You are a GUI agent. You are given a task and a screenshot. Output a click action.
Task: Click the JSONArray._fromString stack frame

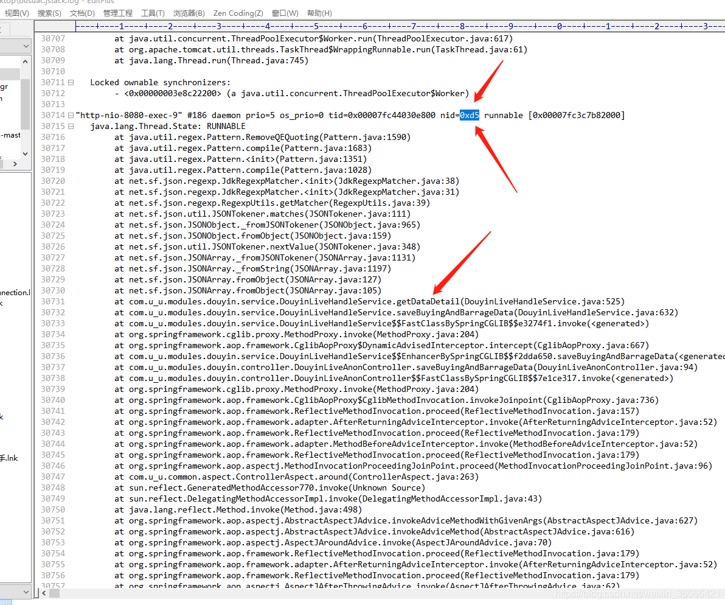tap(253, 269)
